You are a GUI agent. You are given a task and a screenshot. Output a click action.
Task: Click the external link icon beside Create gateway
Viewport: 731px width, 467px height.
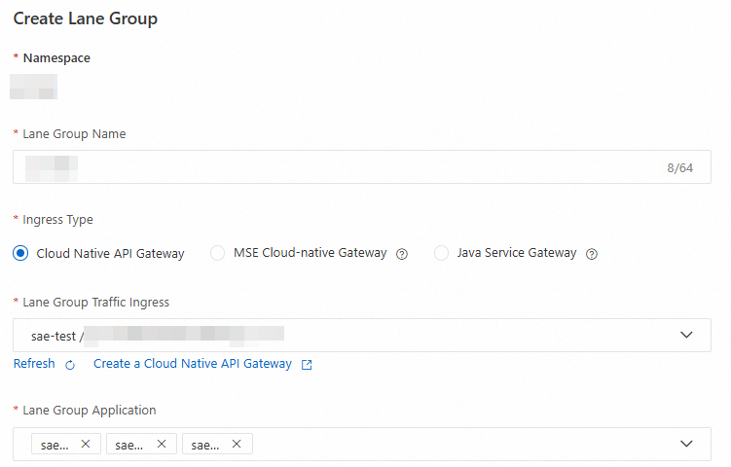point(307,365)
